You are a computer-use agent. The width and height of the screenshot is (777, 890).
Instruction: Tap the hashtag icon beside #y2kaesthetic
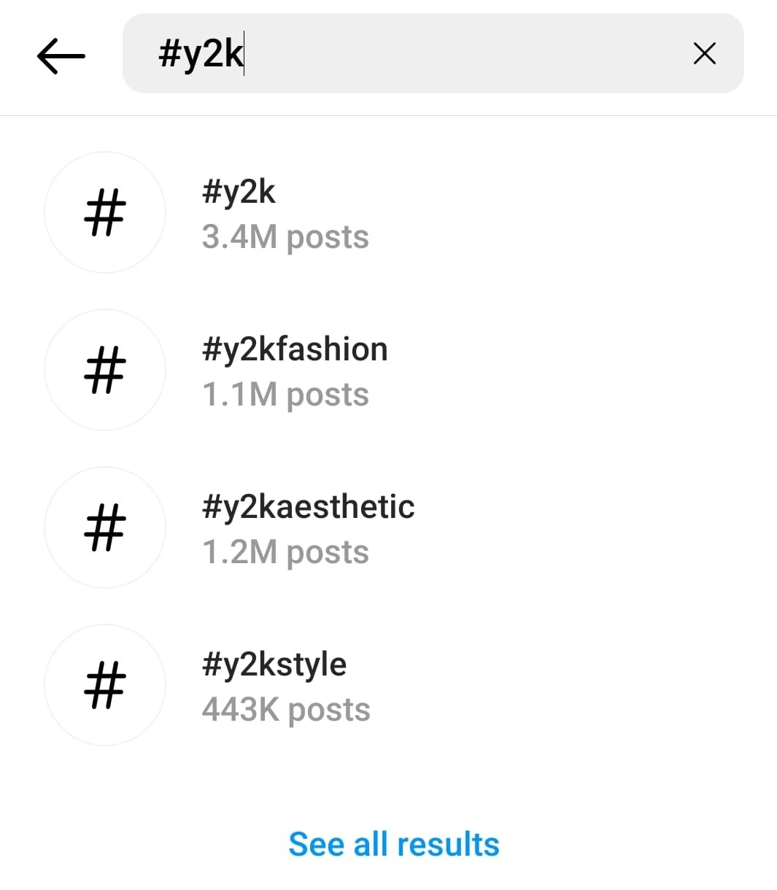[x=105, y=527]
